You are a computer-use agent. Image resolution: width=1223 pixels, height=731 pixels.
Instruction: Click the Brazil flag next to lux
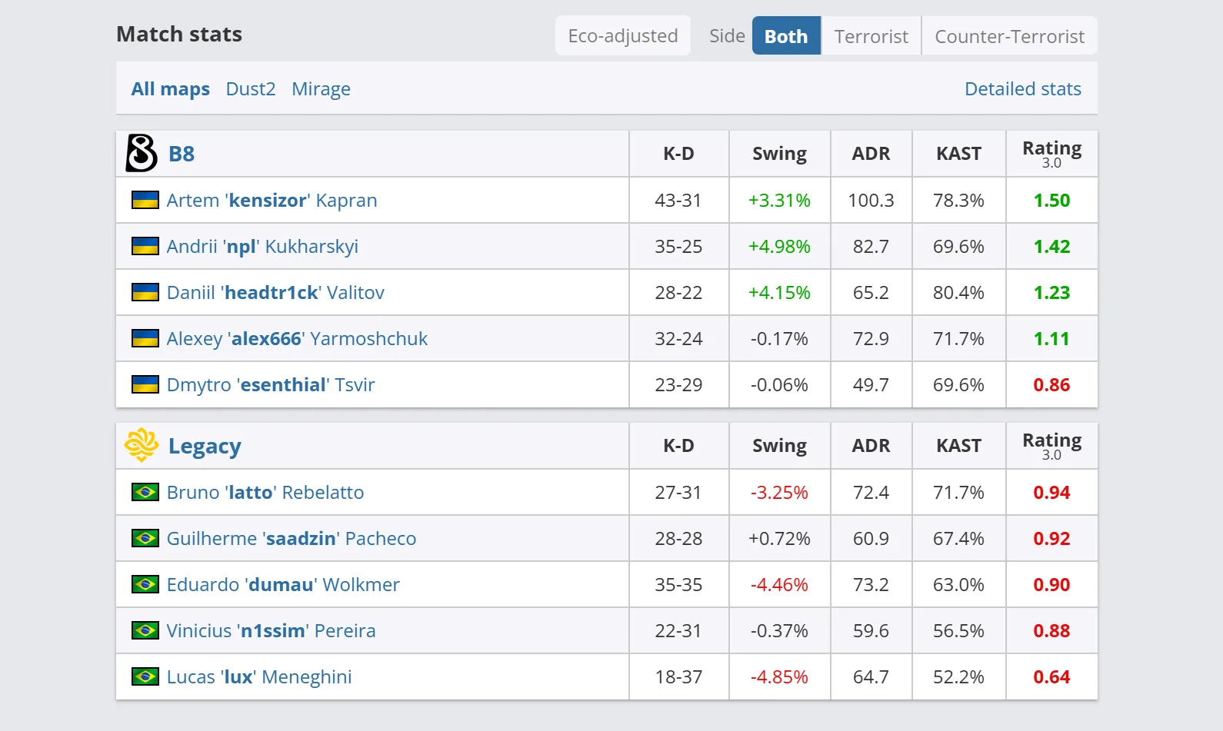[x=145, y=676]
